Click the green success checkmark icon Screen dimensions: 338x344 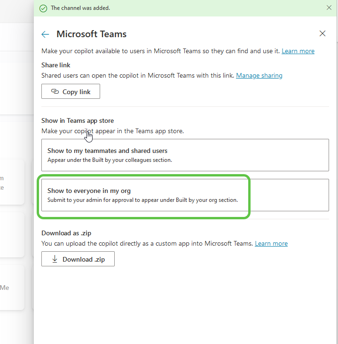tap(43, 8)
